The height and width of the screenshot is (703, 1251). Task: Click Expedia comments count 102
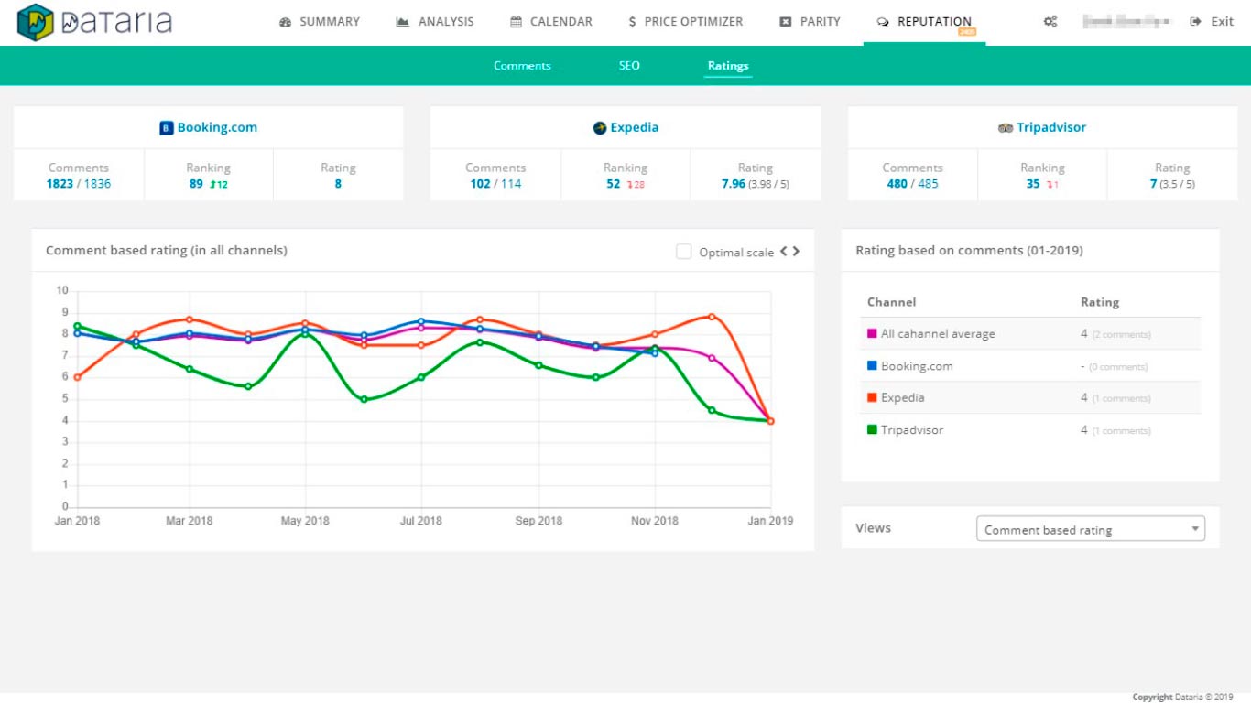click(480, 184)
